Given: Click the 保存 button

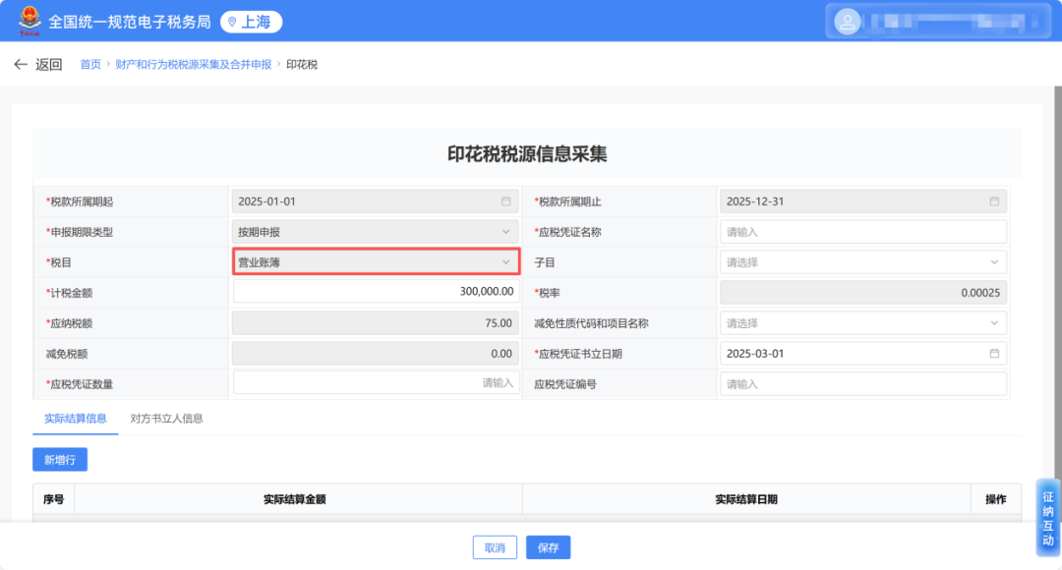Looking at the screenshot, I should pyautogui.click(x=548, y=547).
